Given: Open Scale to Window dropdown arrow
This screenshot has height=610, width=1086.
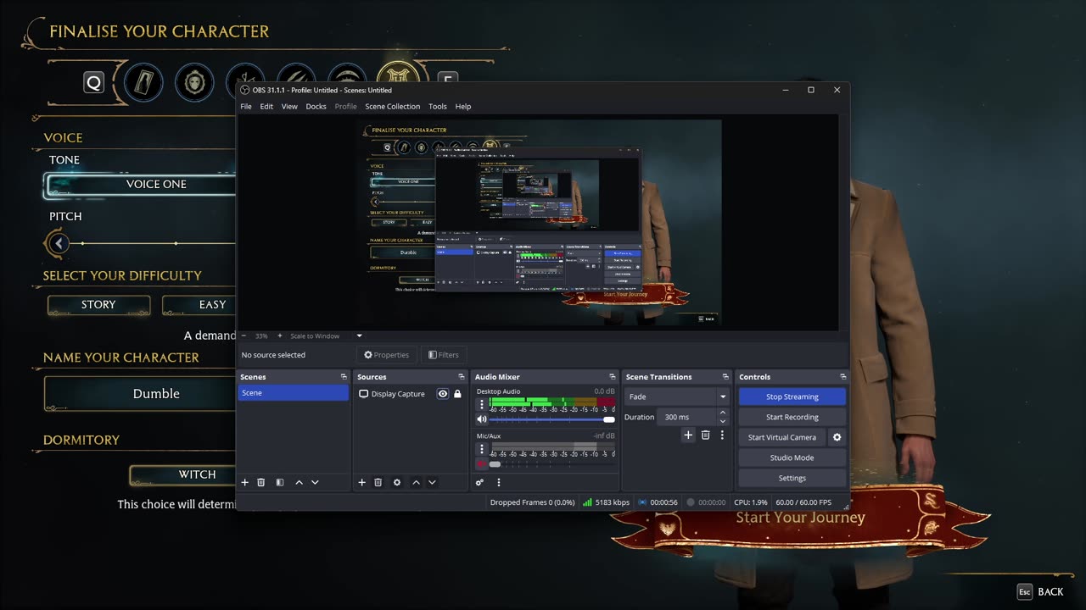Looking at the screenshot, I should pyautogui.click(x=359, y=335).
